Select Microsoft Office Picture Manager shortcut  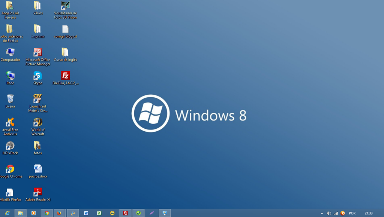[38, 57]
